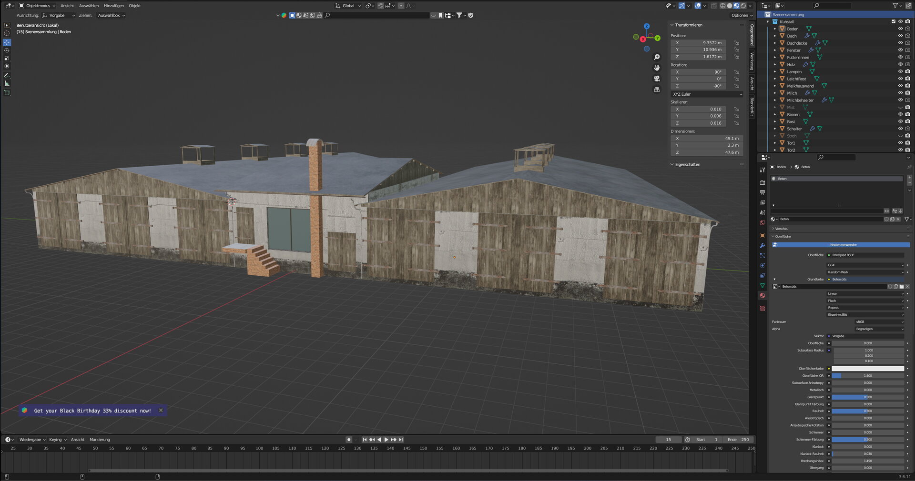Select the Move tool in left toolbar
The image size is (915, 481).
point(7,42)
